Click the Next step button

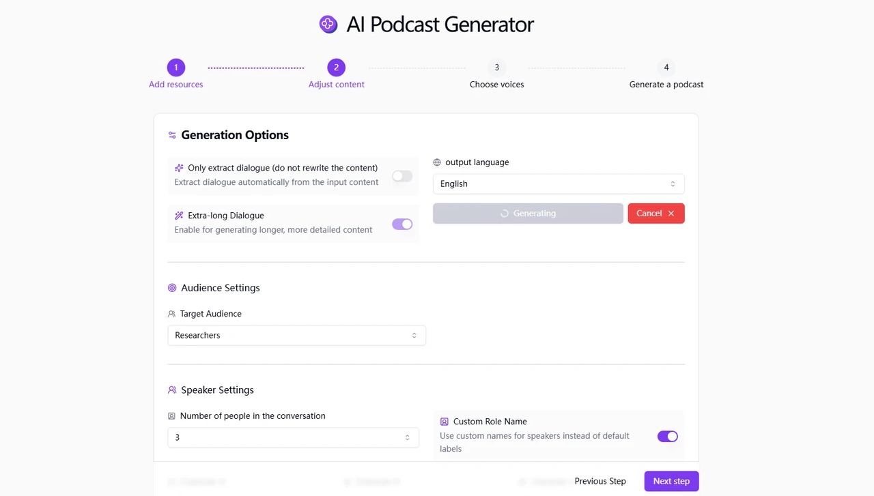(671, 481)
